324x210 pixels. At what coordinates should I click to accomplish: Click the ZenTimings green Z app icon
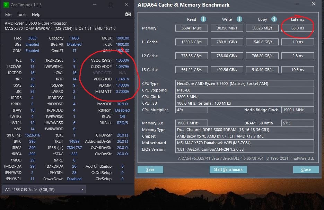(x=6, y=5)
